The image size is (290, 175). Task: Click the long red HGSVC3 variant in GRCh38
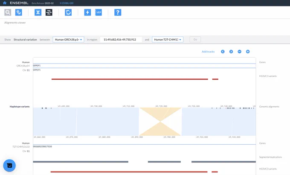(130, 79)
